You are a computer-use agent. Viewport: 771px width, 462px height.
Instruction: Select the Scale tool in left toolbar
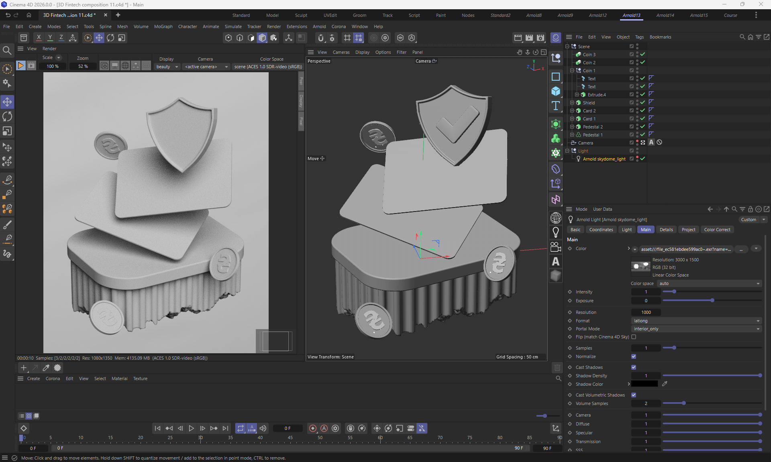click(x=7, y=132)
